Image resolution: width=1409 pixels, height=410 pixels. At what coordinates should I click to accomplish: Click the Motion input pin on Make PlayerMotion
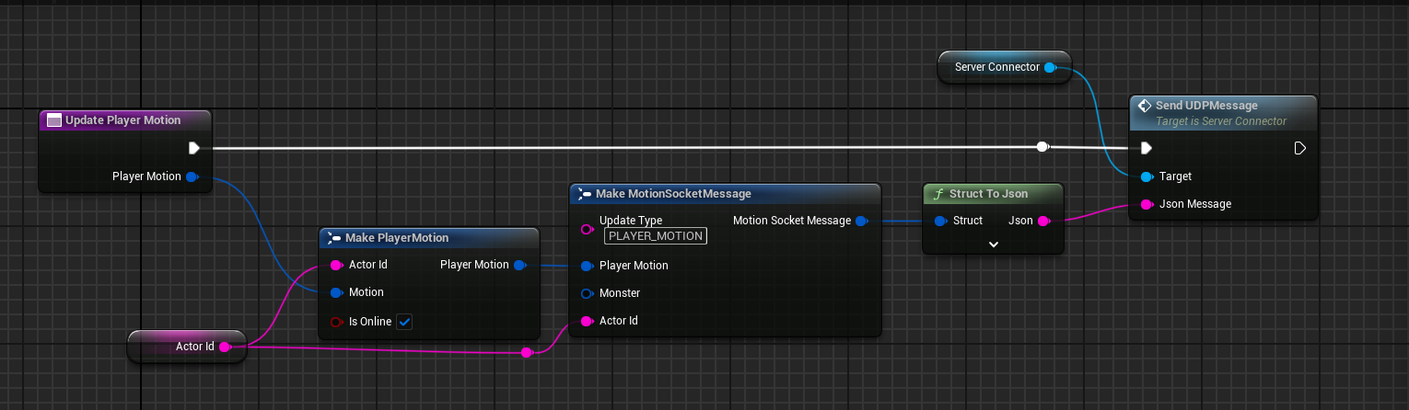[337, 292]
